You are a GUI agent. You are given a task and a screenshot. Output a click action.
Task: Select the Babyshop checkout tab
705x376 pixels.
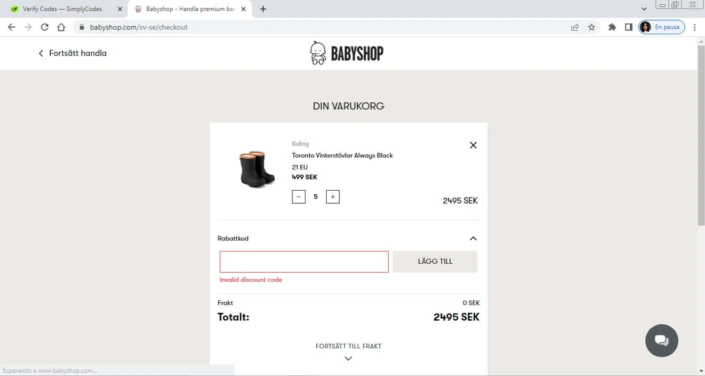click(190, 9)
